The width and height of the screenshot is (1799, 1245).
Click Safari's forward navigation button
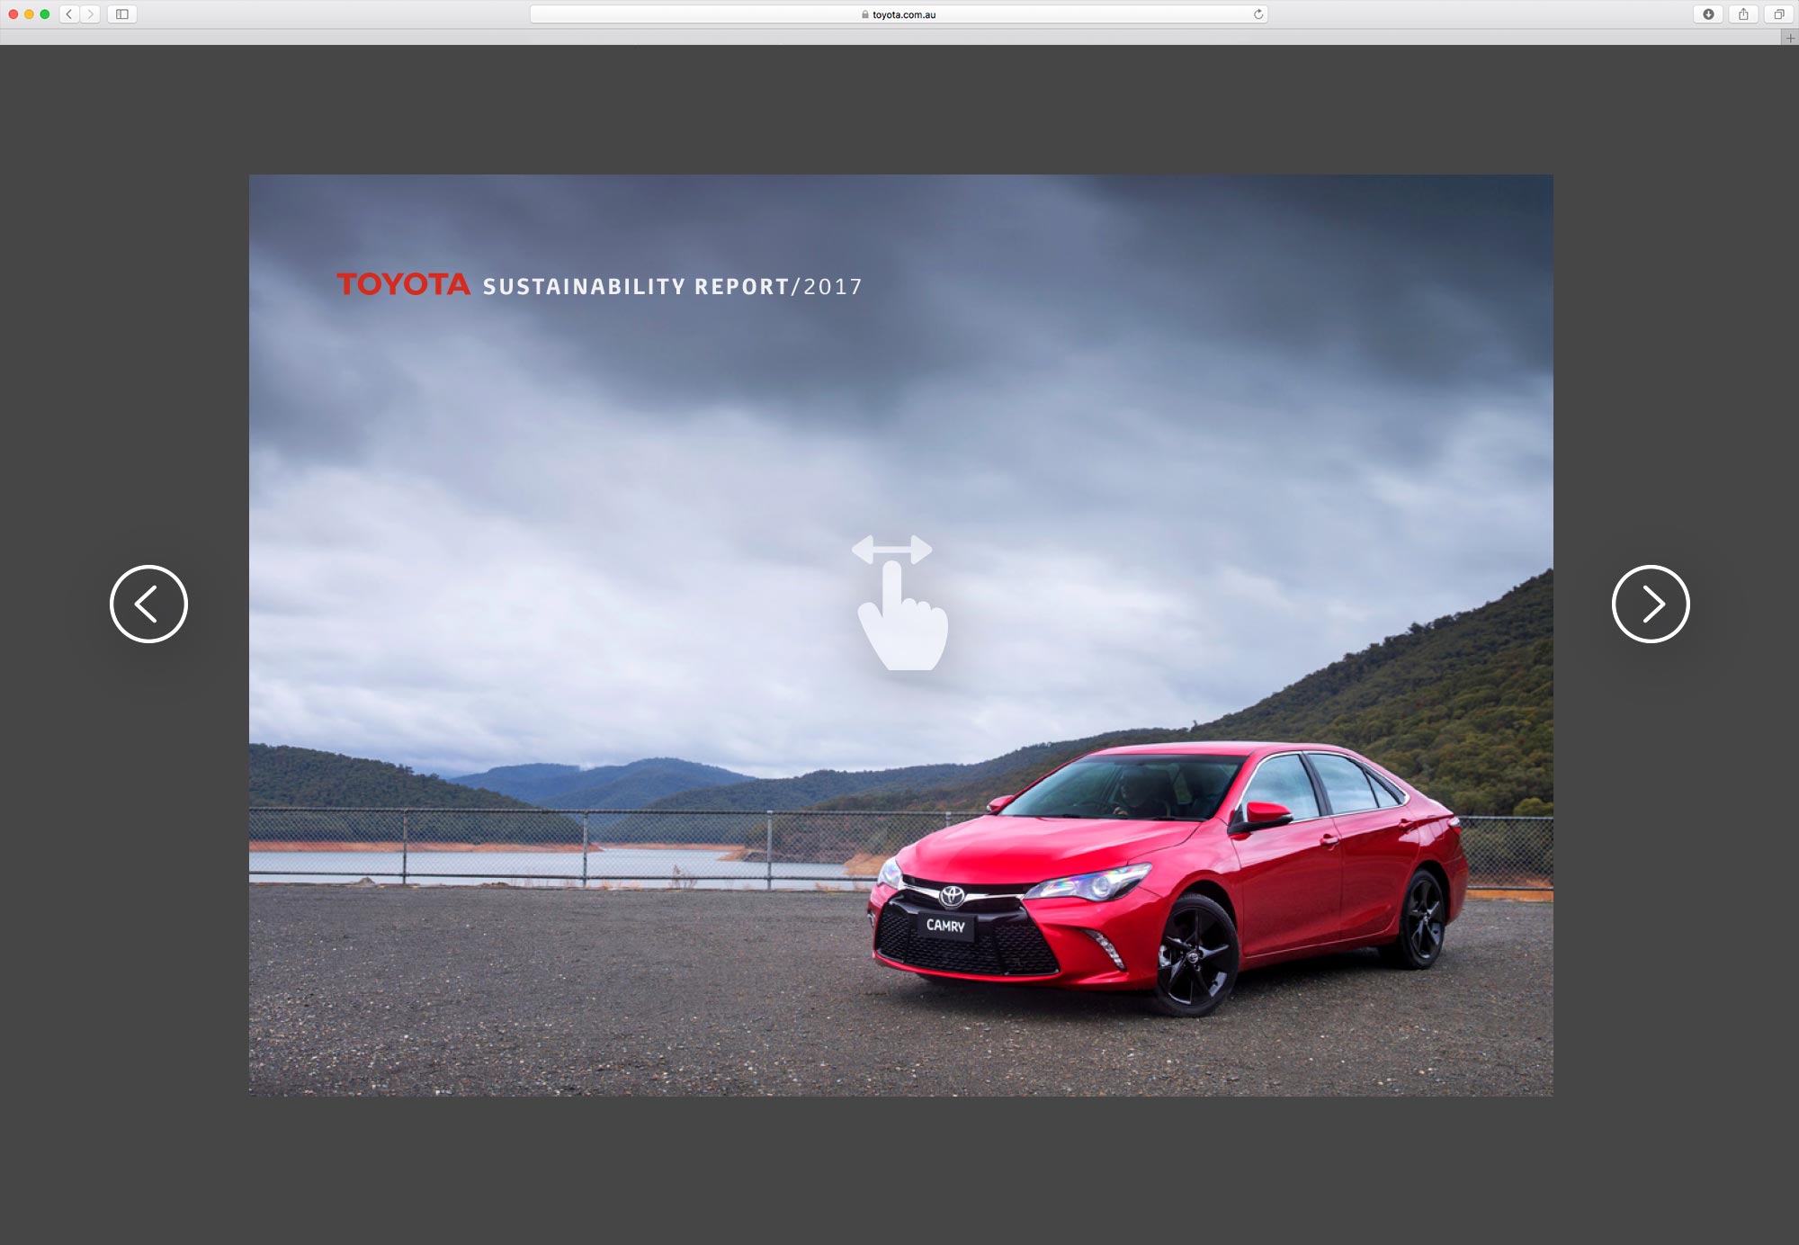pos(90,14)
